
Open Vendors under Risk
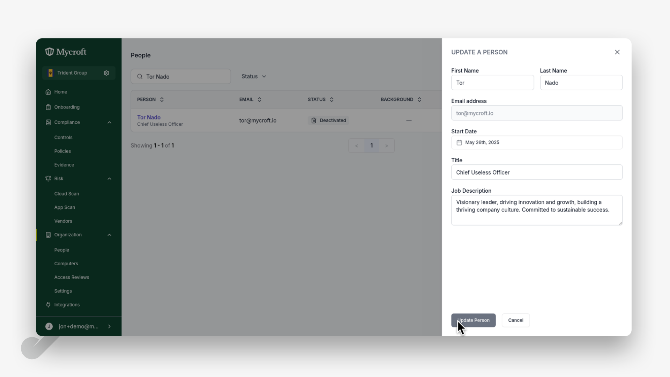point(63,221)
